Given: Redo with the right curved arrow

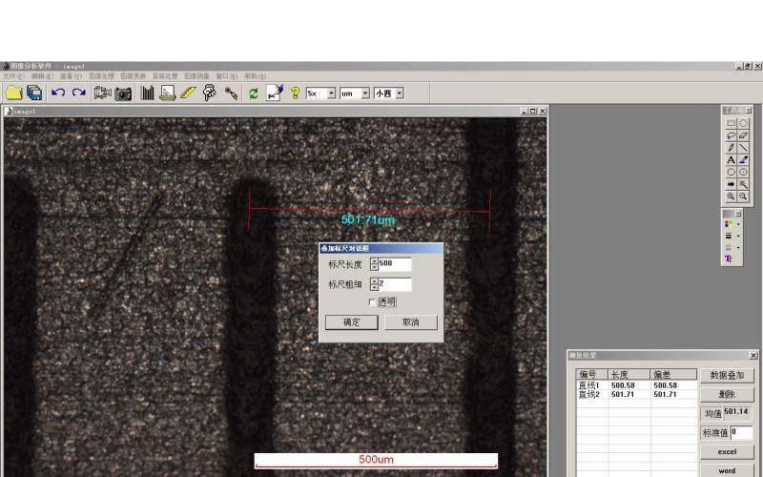Looking at the screenshot, I should pyautogui.click(x=79, y=93).
